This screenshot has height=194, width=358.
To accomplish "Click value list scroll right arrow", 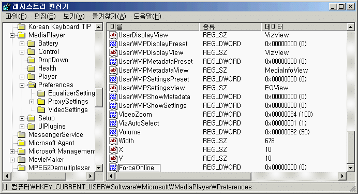I will tap(342, 176).
